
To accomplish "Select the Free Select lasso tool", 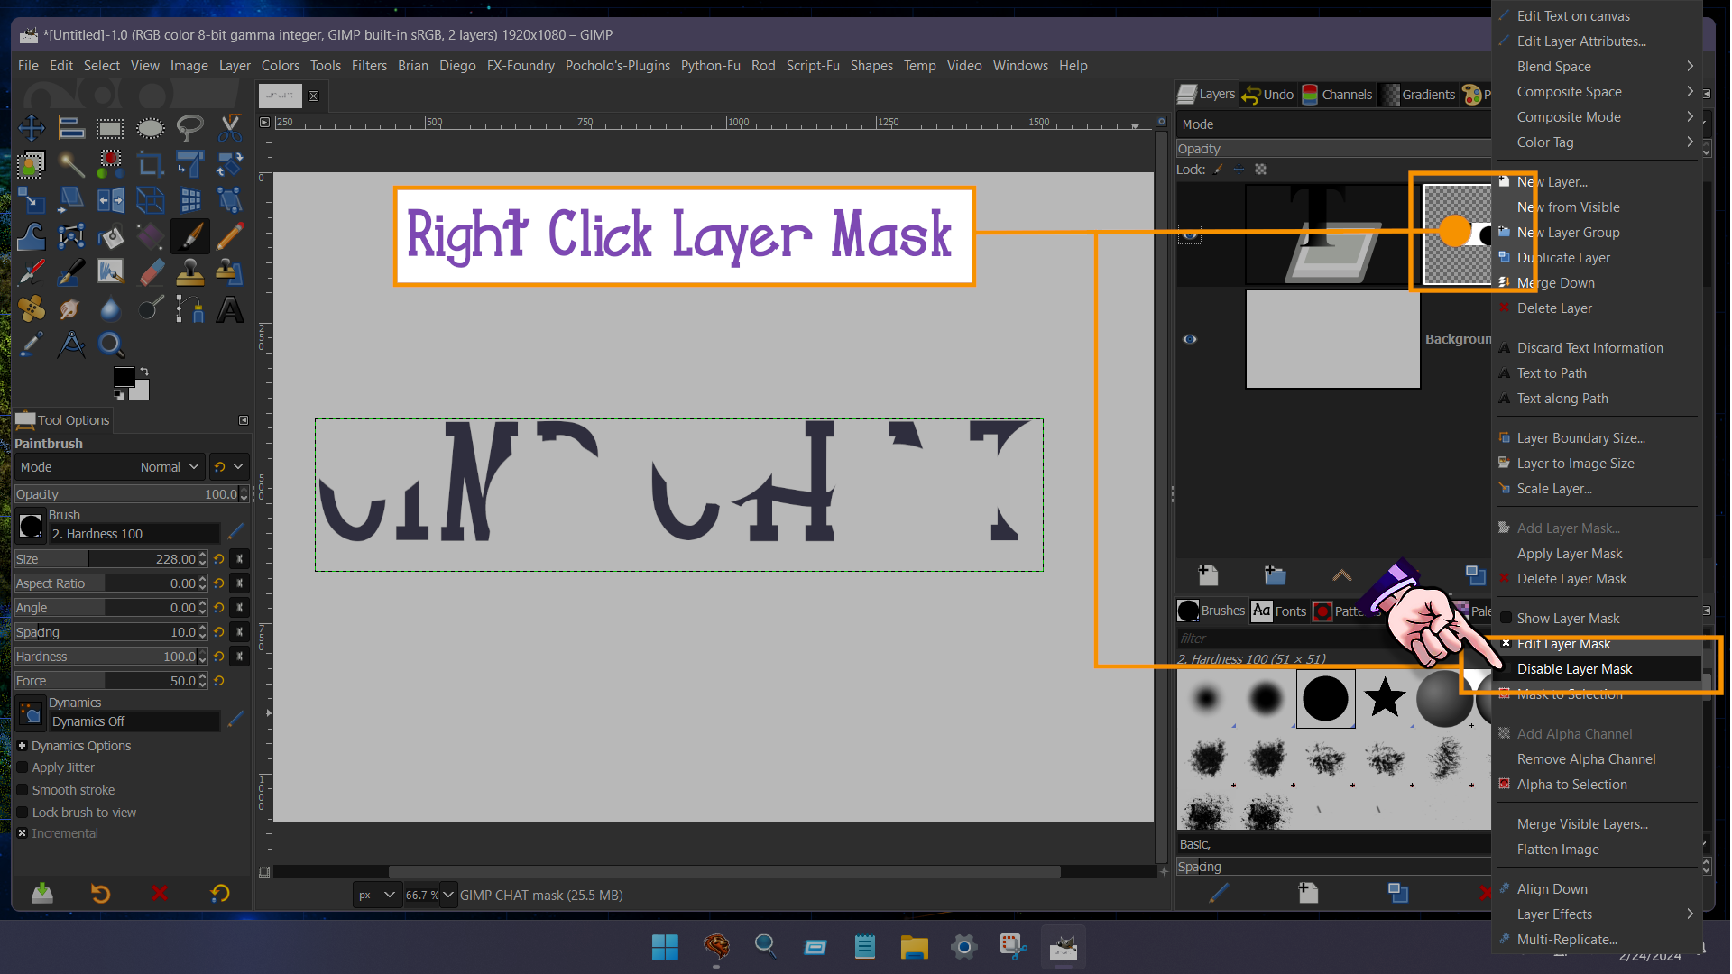I will coord(190,128).
